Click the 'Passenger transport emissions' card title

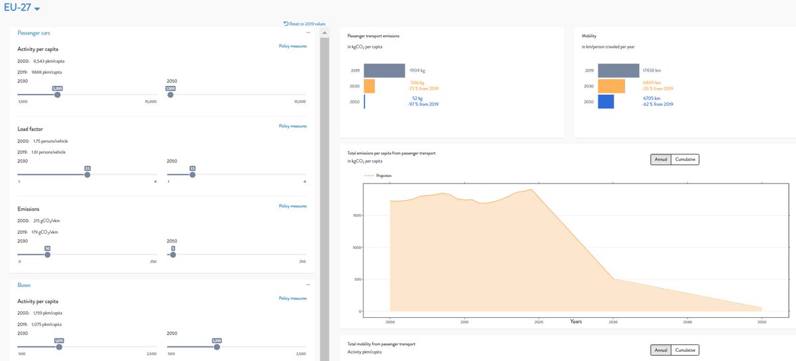373,35
